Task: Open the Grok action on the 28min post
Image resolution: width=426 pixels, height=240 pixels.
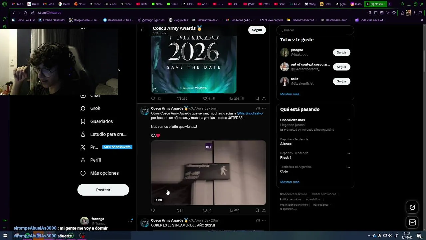Action: (x=258, y=220)
